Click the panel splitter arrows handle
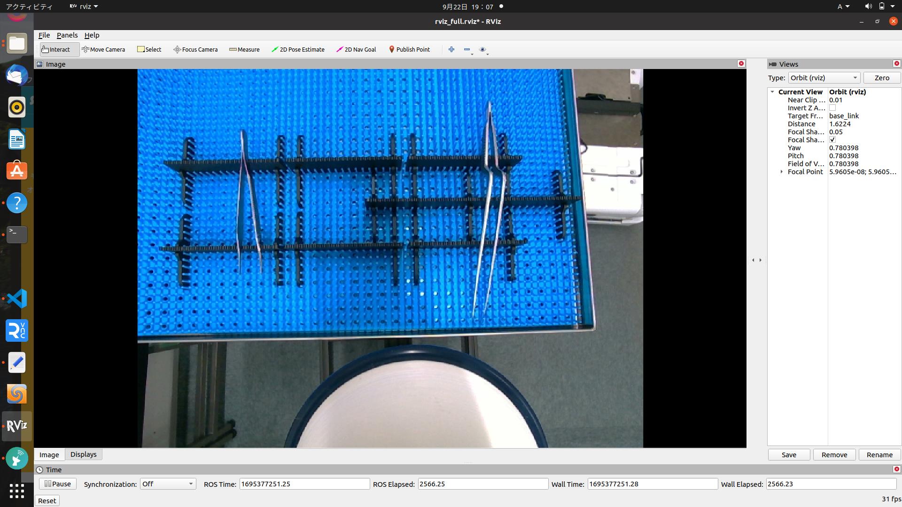 [757, 260]
